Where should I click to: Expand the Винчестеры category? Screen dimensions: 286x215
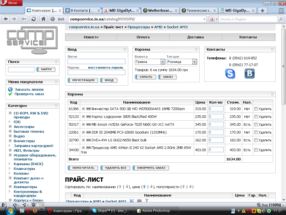(x=10, y=141)
